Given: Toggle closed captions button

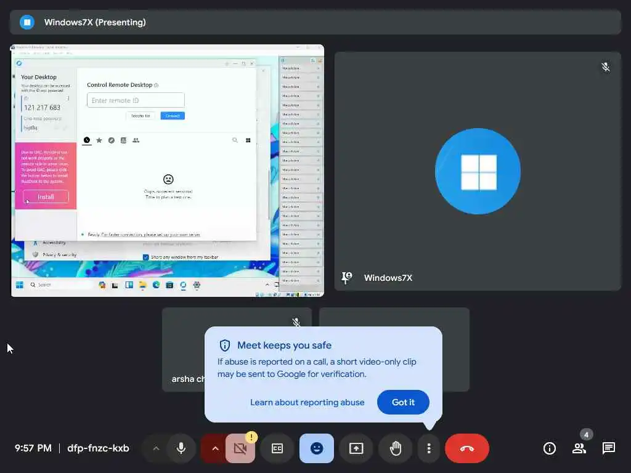Looking at the screenshot, I should click(277, 448).
